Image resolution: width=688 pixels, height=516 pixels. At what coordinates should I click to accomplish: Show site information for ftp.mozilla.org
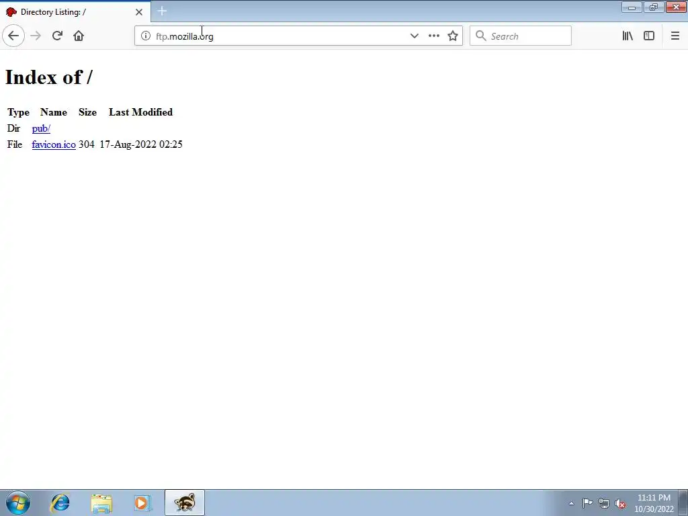[145, 36]
